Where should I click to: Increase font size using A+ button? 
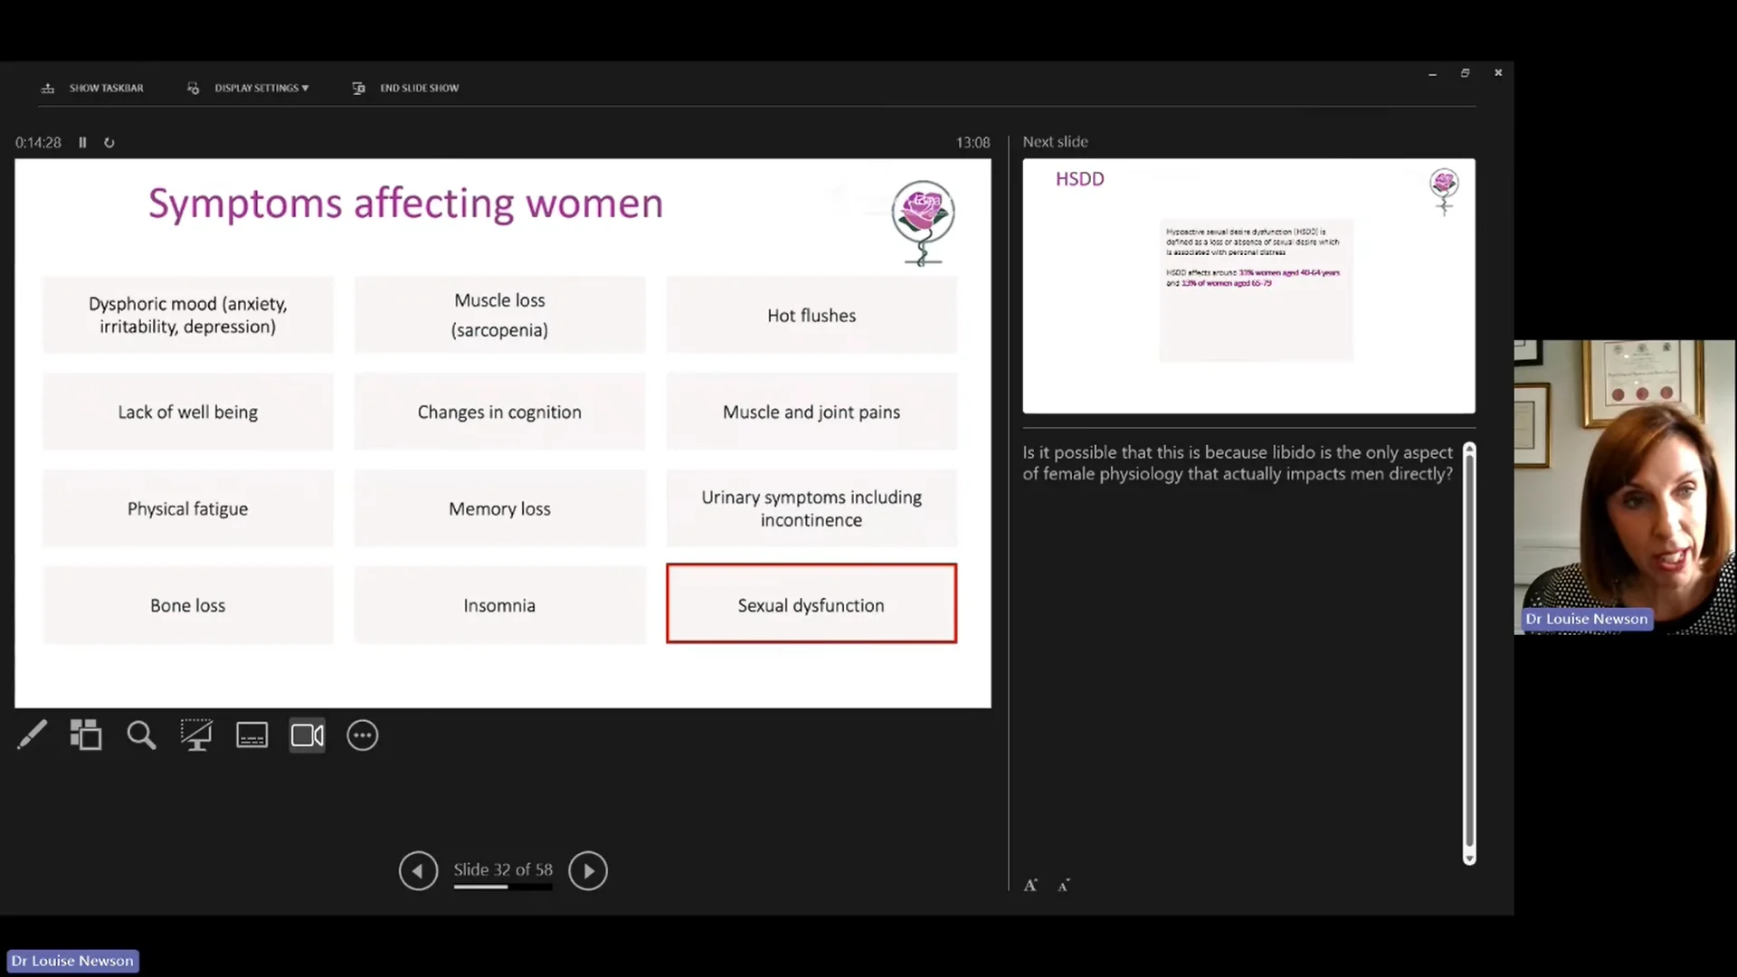tap(1030, 885)
